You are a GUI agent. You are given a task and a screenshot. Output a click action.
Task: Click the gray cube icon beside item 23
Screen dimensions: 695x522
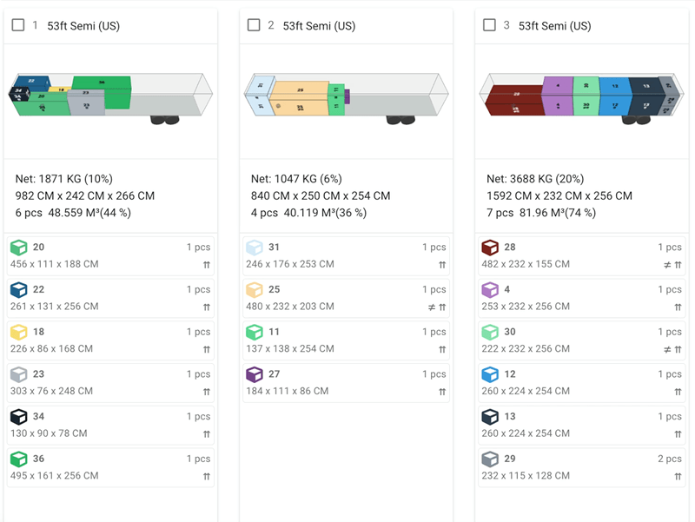coord(19,373)
